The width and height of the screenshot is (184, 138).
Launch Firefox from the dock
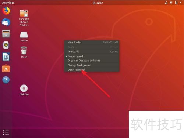click(x=6, y=11)
